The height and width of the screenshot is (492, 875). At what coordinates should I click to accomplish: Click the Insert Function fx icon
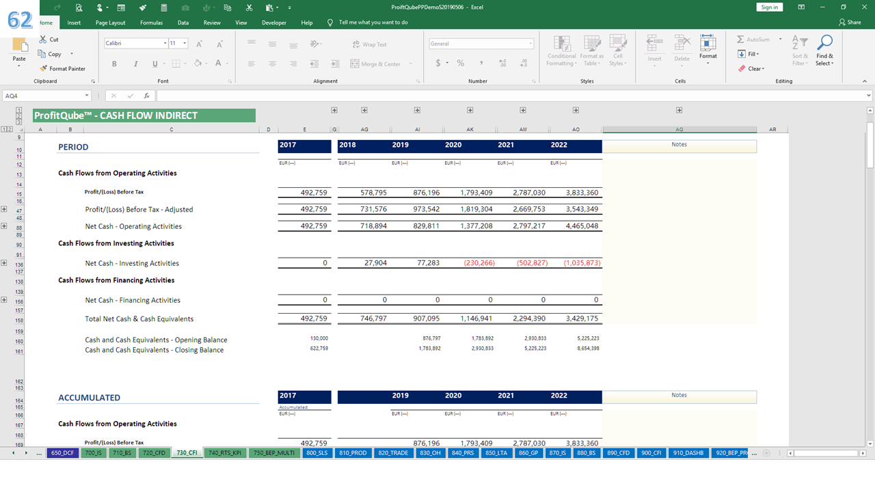pos(146,96)
